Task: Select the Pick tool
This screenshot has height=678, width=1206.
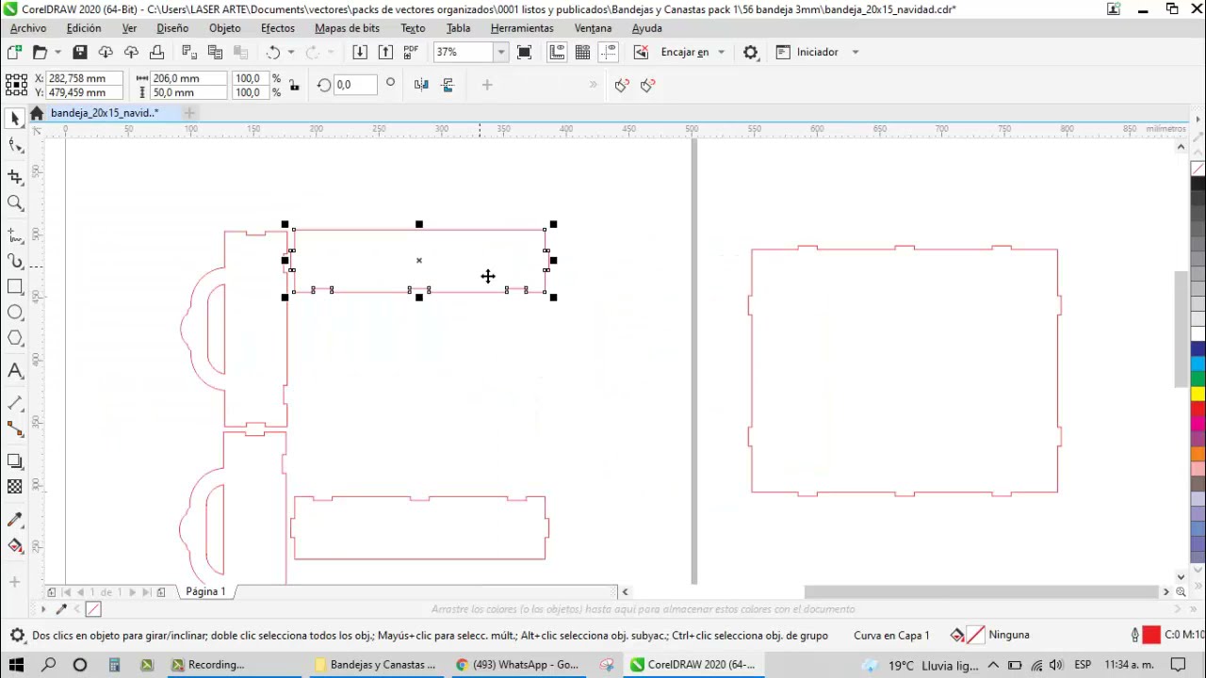Action: 15,118
